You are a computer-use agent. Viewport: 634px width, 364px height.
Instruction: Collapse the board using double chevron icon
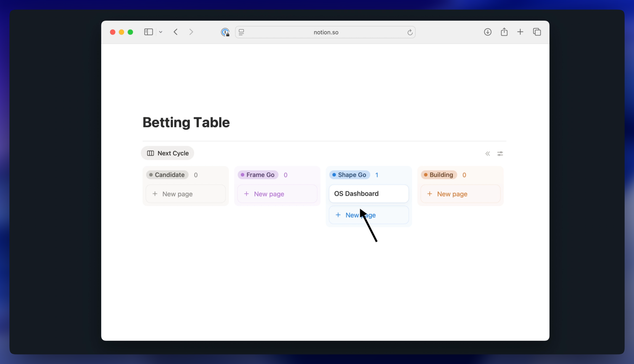488,154
